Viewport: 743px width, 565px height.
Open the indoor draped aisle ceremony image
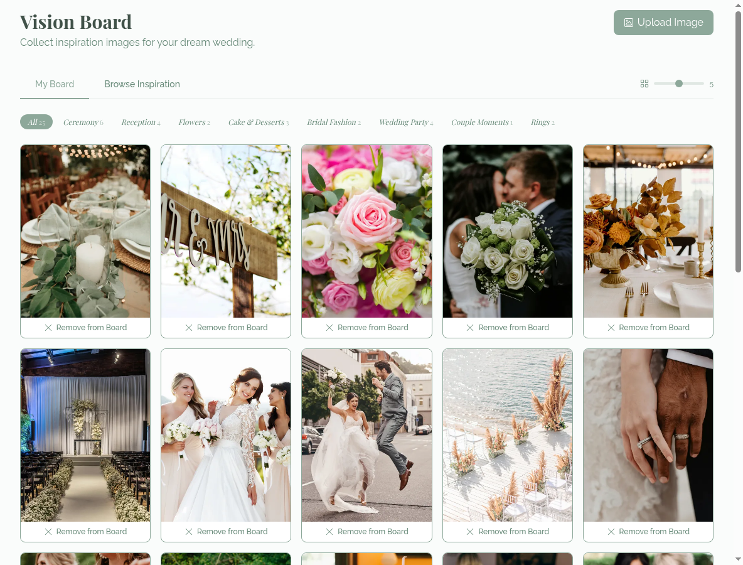[x=85, y=436]
